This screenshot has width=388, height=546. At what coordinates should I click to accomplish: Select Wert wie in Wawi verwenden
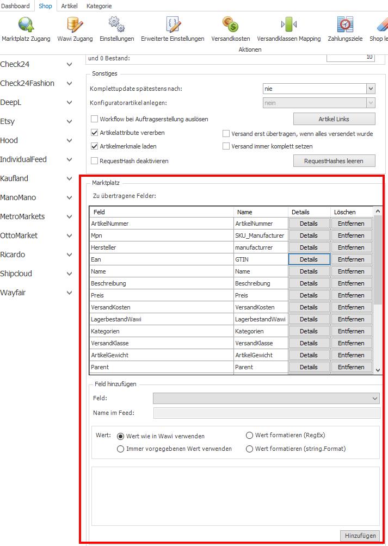(x=120, y=436)
